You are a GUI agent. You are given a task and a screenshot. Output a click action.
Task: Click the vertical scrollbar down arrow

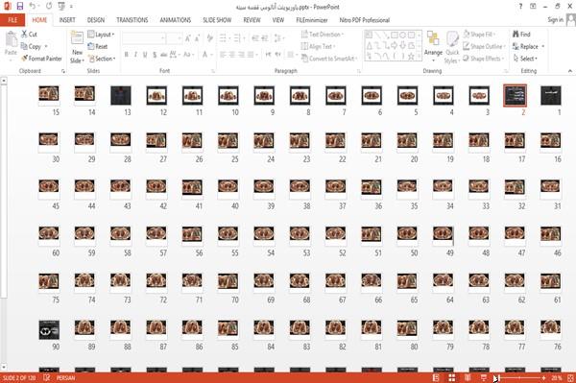click(4, 367)
